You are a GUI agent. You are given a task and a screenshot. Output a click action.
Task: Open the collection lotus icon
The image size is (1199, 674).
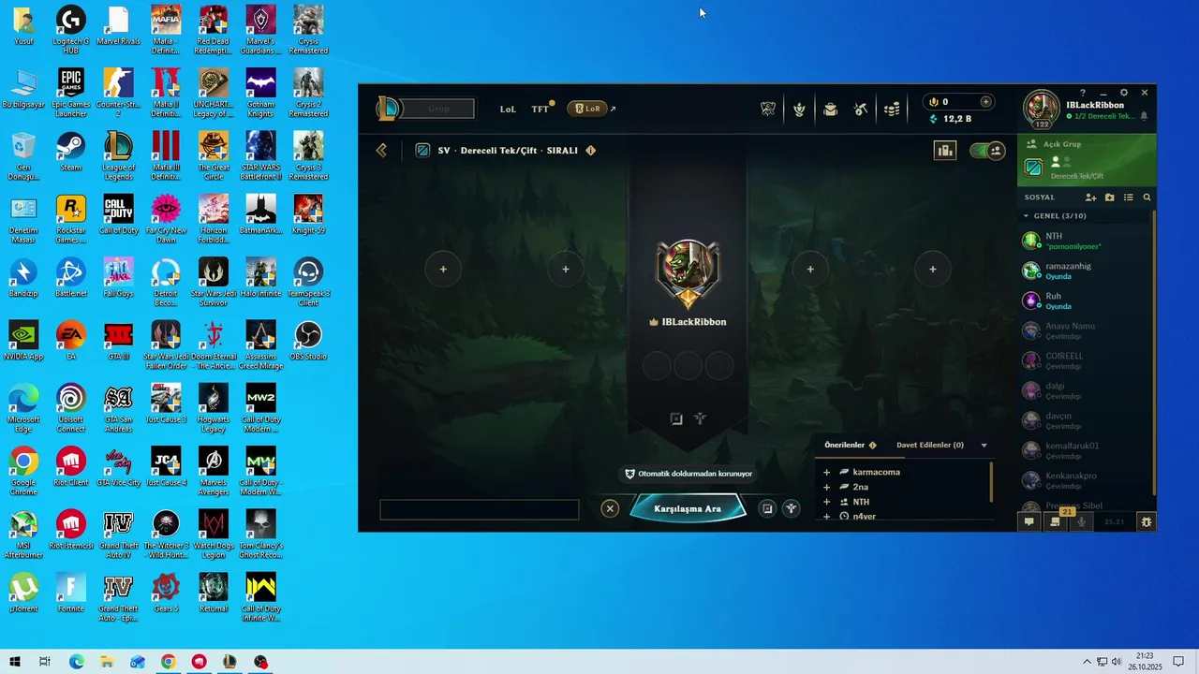point(799,109)
